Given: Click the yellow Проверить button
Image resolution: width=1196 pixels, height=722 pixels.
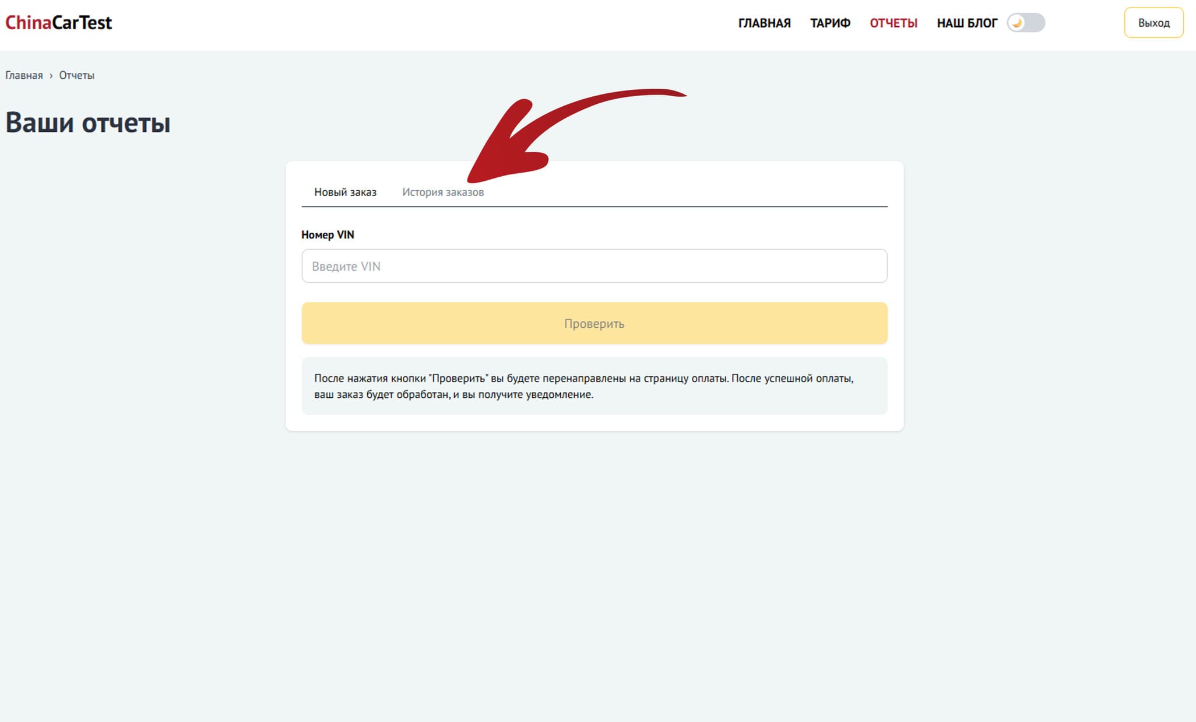Looking at the screenshot, I should click(x=594, y=323).
